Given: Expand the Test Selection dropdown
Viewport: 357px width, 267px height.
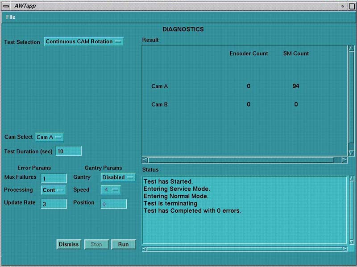Looking at the screenshot, I should 83,41.
